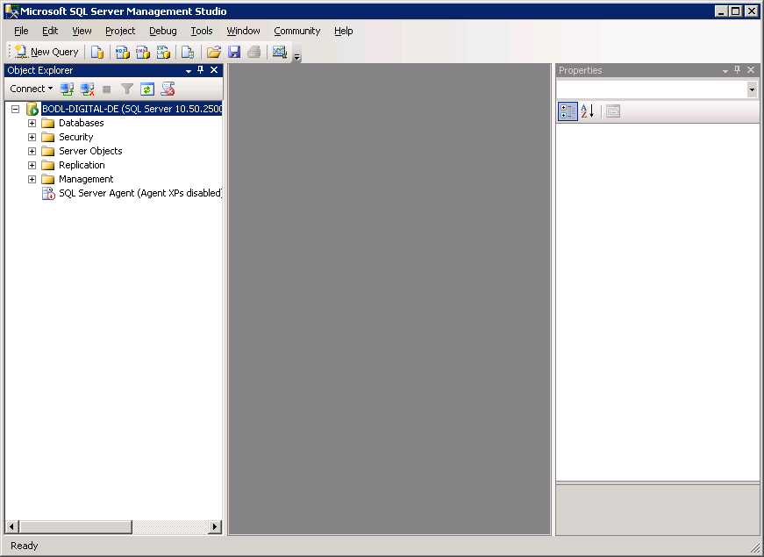
Task: Open Analysis Services DMX Query icon
Action: click(x=143, y=52)
